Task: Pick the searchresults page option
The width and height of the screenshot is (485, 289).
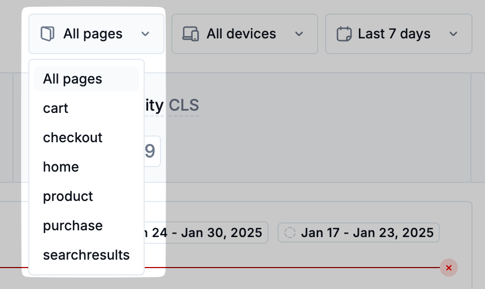Action: pos(86,255)
